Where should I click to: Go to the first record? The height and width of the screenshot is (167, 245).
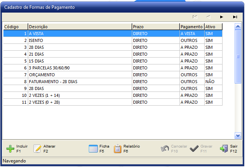click(x=195, y=17)
